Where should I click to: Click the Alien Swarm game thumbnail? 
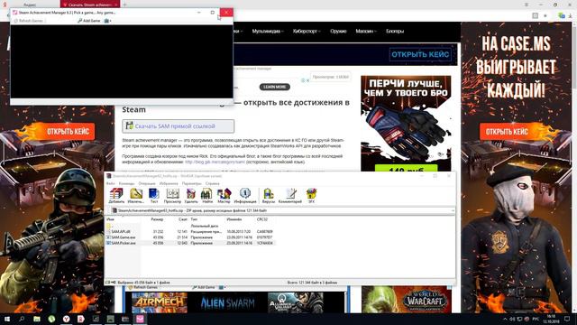pos(227,303)
